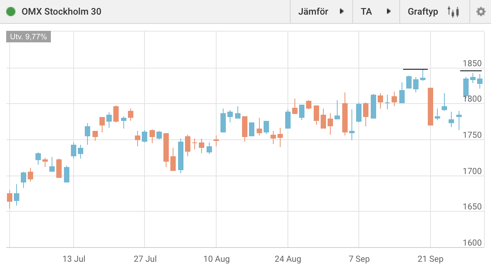Click the Utv. 9,77% badge
The image size is (491, 271).
(29, 37)
